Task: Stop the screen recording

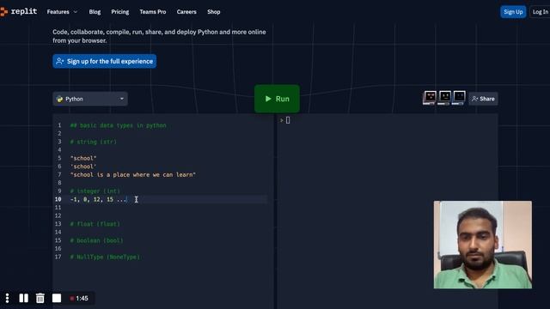Action: [57, 298]
